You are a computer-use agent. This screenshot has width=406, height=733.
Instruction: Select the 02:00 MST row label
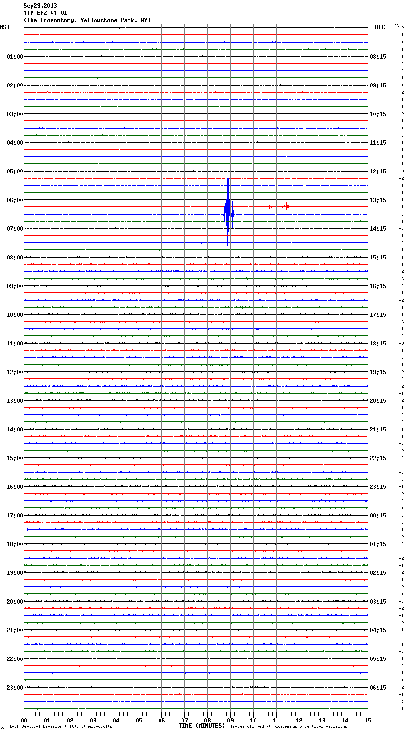tap(15, 86)
